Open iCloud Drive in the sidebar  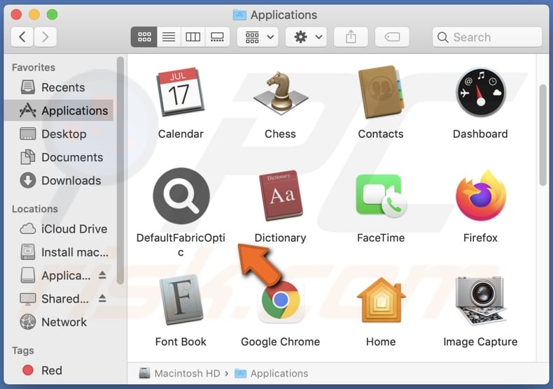pyautogui.click(x=59, y=229)
